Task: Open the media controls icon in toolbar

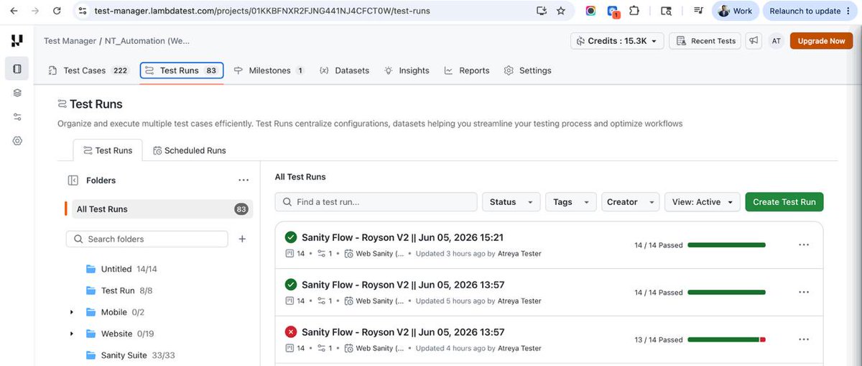Action: coord(698,11)
